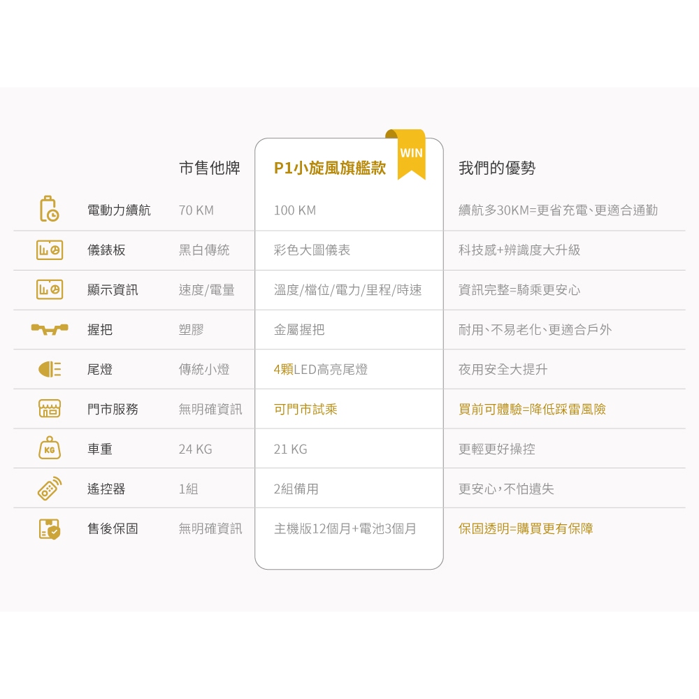Click the 24 KG competitor weight
The height and width of the screenshot is (699, 699).
click(x=195, y=449)
